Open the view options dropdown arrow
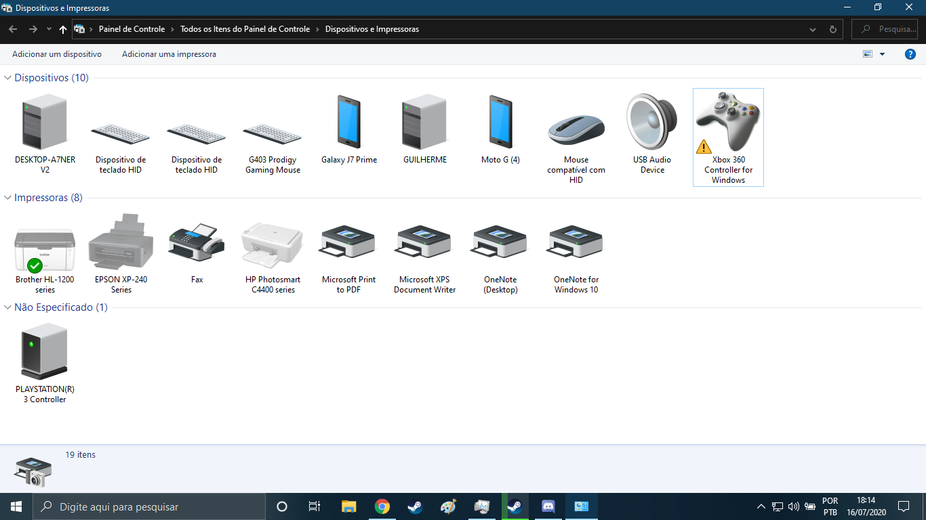The width and height of the screenshot is (926, 520). (x=882, y=54)
